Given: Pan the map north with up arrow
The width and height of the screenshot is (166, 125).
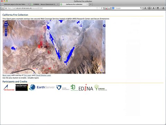Looking at the screenshot, I should [6, 22].
